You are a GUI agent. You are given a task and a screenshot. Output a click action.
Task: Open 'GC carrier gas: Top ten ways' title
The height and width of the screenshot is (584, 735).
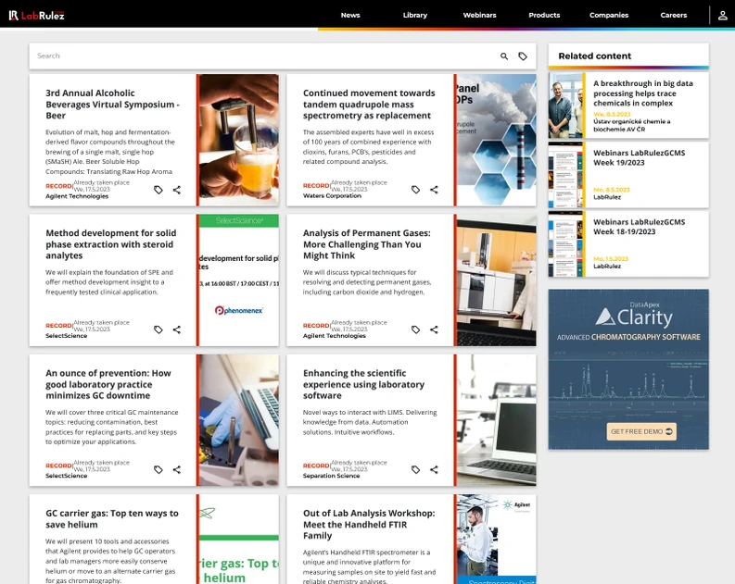pos(112,519)
